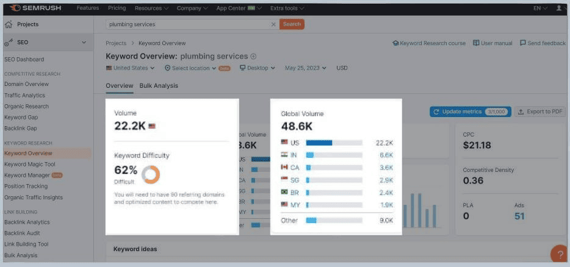Open Keyword Magic Tool in sidebar

pyautogui.click(x=30, y=165)
